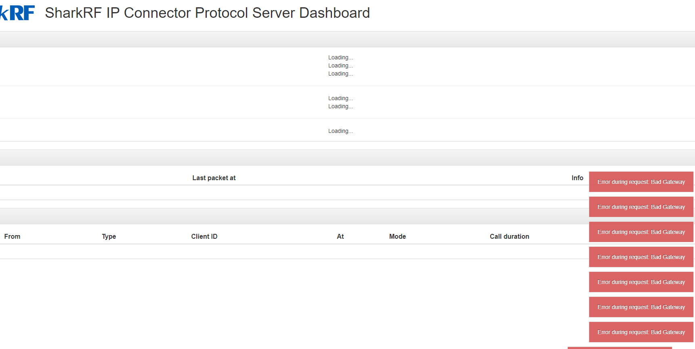Select the Client ID column header
Image resolution: width=695 pixels, height=349 pixels.
click(x=204, y=236)
